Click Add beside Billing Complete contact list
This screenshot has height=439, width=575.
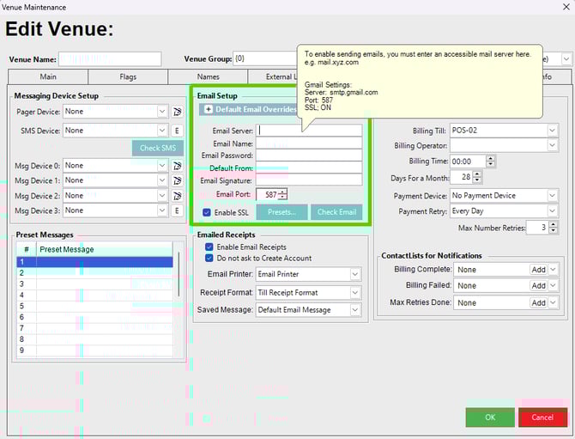[x=538, y=270]
